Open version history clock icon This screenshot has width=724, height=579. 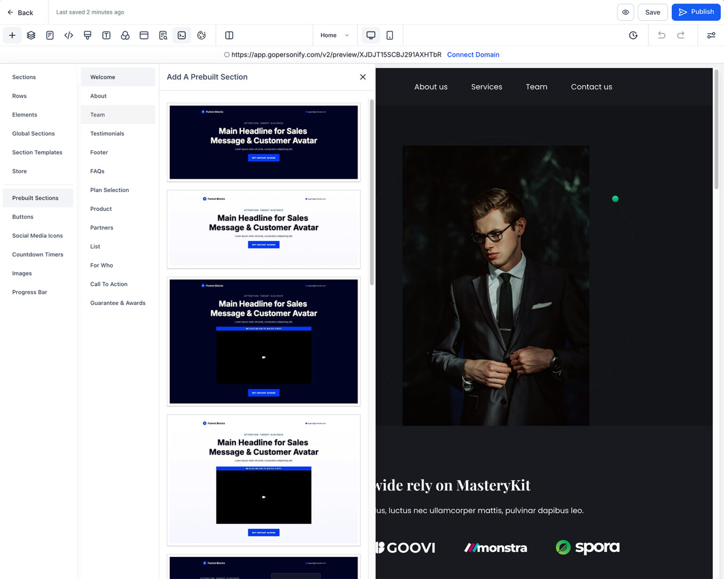[633, 35]
